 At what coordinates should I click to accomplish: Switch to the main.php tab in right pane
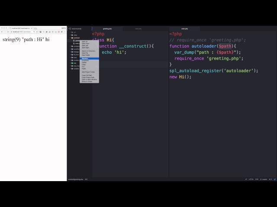185,28
